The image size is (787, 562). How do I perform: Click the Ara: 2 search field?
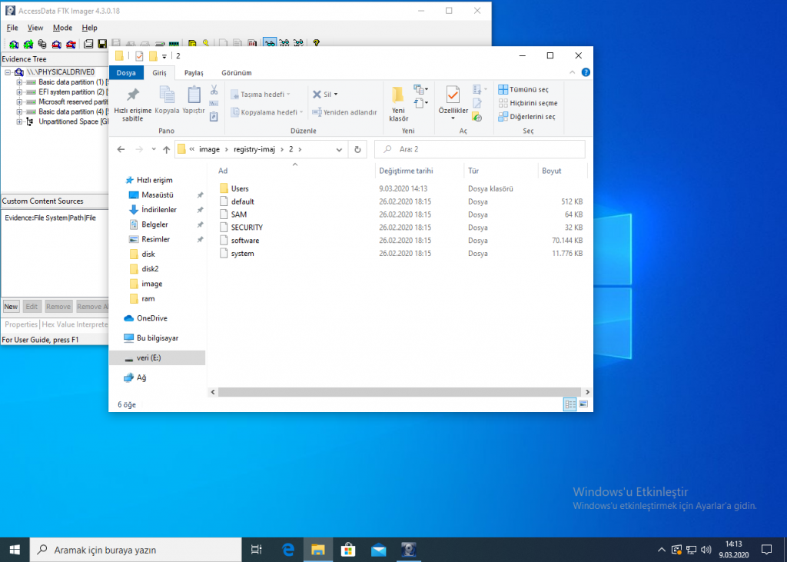click(480, 149)
